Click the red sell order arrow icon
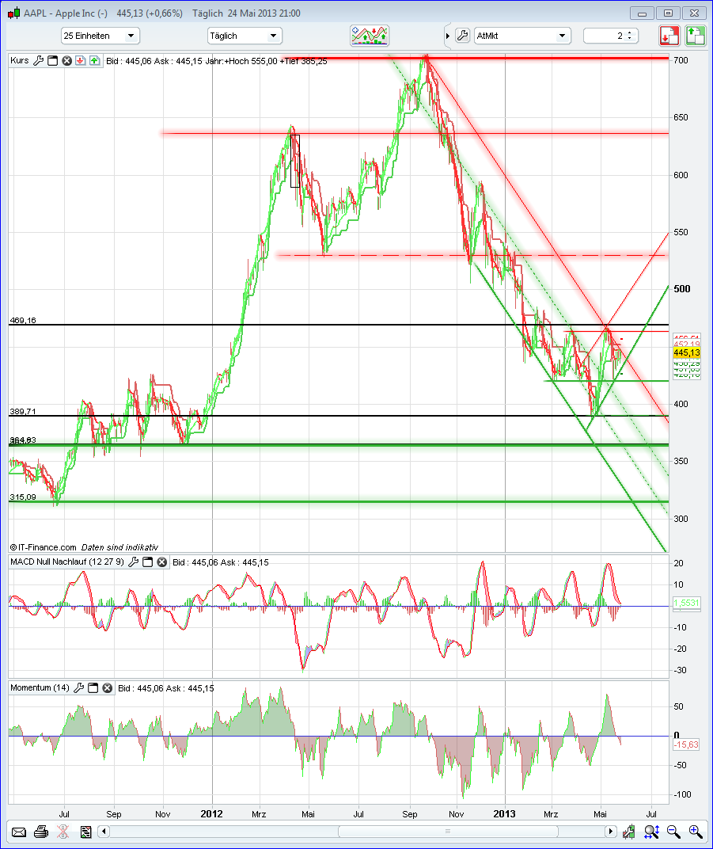The image size is (713, 849). 669,35
